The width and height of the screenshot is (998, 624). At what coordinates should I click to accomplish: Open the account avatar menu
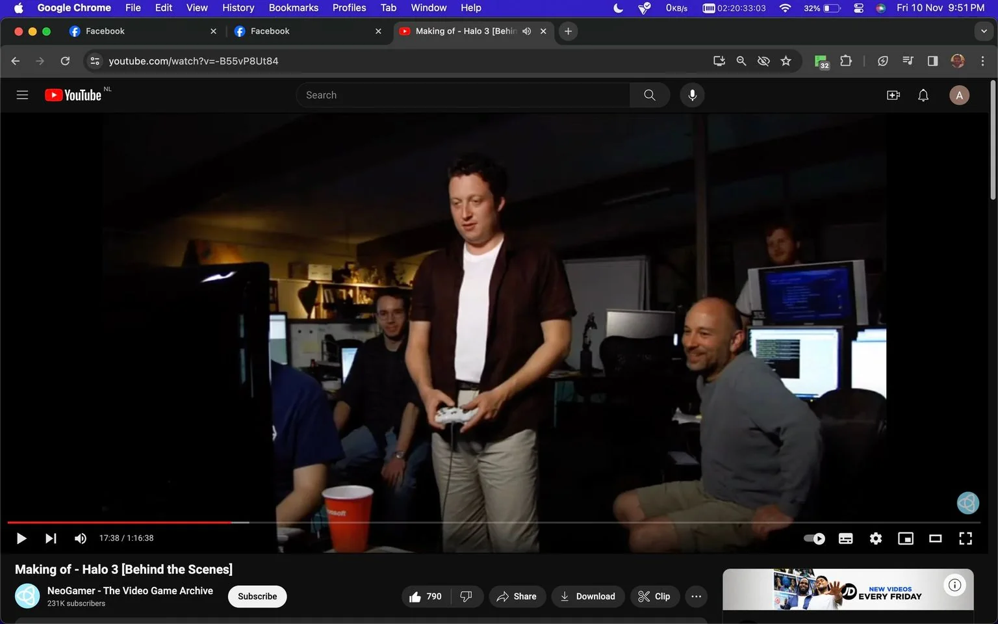pyautogui.click(x=959, y=95)
